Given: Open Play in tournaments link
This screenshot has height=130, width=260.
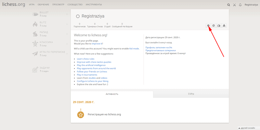Looking at the screenshot, I should click(87, 75).
